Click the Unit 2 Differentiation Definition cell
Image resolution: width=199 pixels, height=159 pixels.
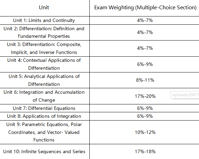tap(44, 33)
